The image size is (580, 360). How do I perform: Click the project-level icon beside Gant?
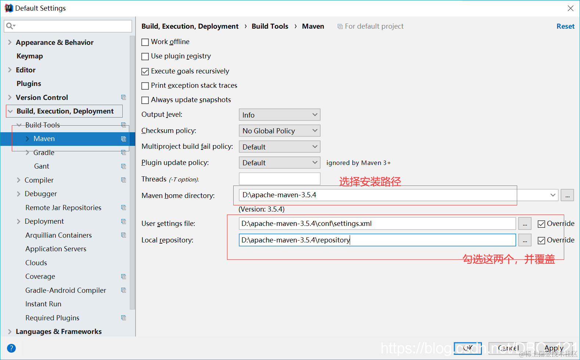pyautogui.click(x=123, y=166)
